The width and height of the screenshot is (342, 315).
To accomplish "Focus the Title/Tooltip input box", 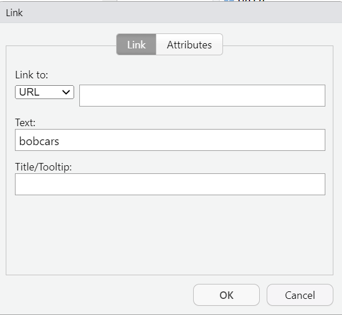I will [170, 184].
